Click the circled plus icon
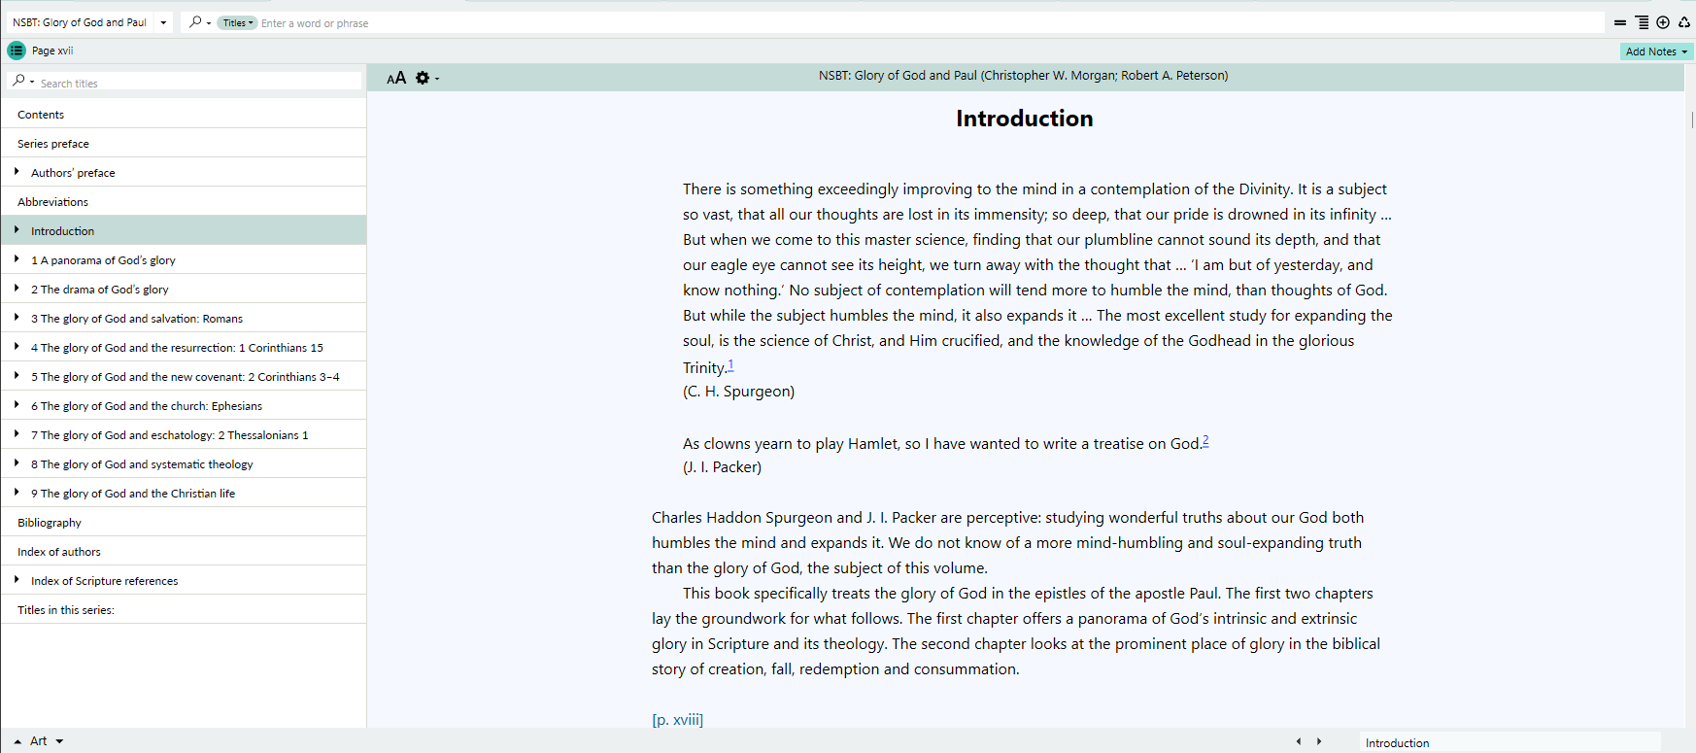This screenshot has width=1696, height=753. [1663, 22]
